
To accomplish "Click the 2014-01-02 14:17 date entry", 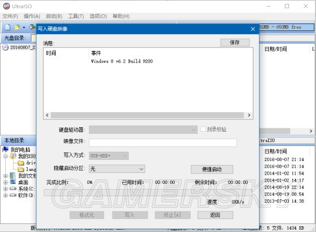I will [x=284, y=180].
